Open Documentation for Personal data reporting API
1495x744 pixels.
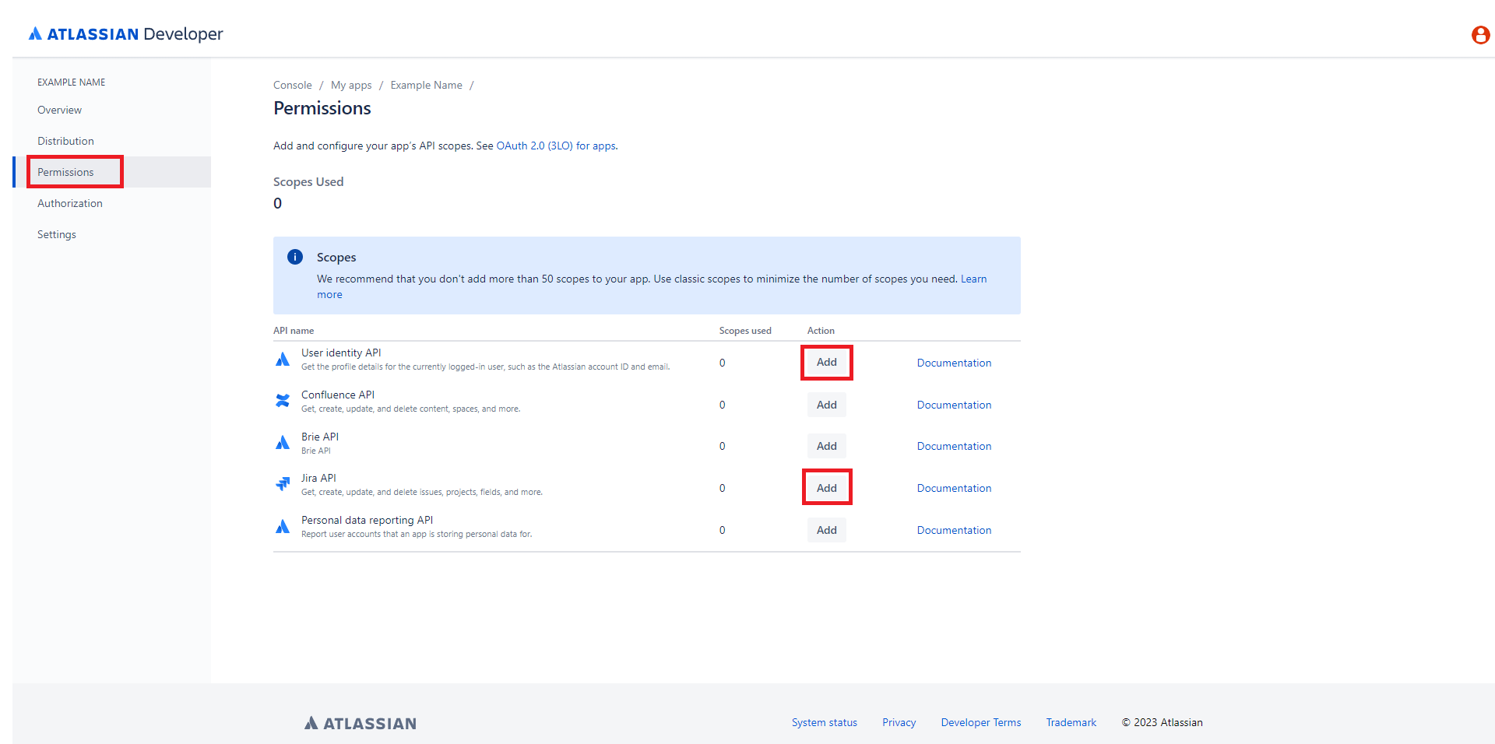(954, 530)
